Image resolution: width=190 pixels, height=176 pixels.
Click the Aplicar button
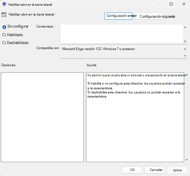tap(177, 170)
